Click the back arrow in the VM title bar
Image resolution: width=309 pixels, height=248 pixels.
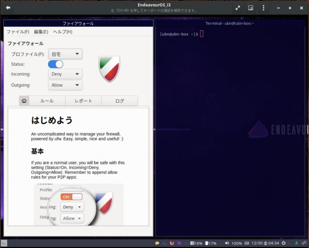click(x=8, y=8)
